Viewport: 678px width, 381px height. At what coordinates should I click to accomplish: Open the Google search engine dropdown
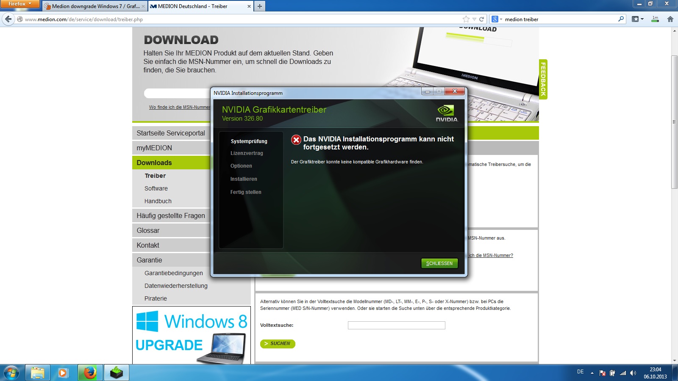pyautogui.click(x=497, y=19)
